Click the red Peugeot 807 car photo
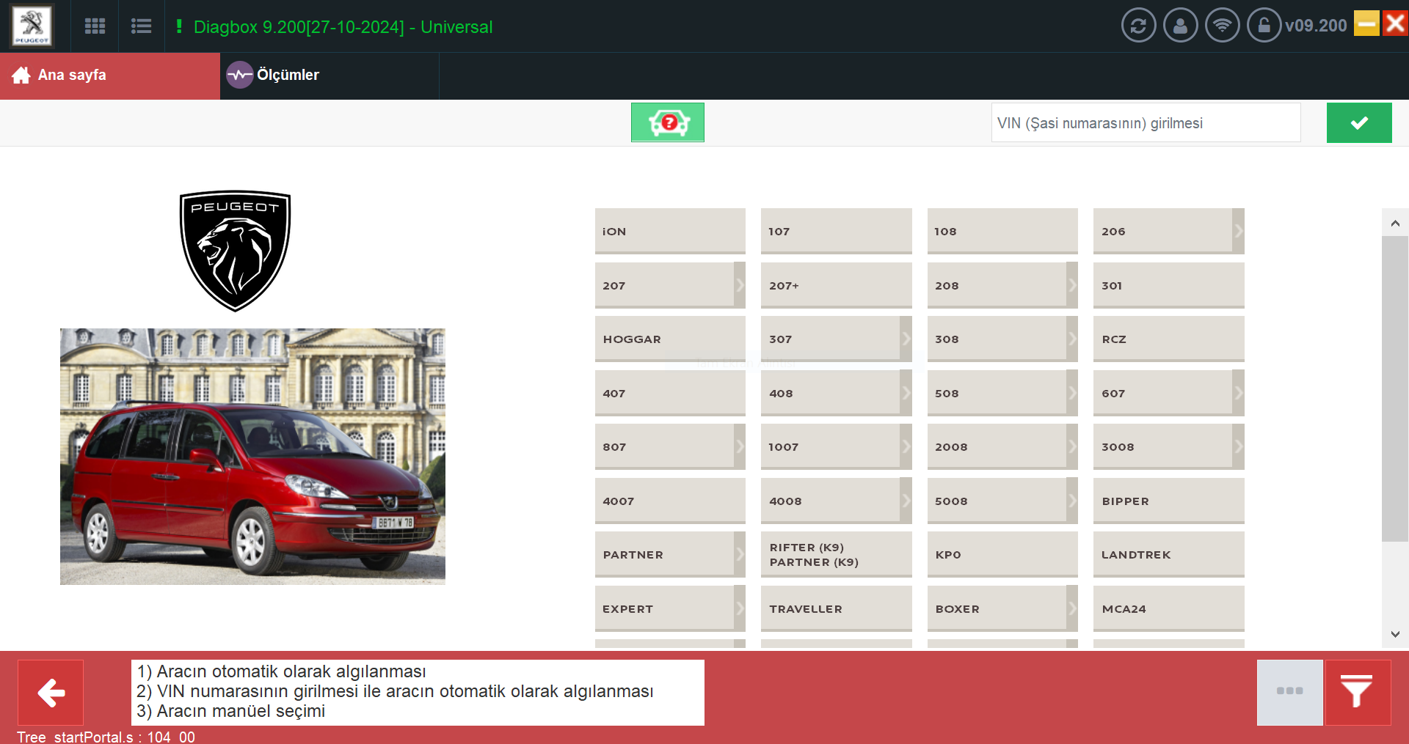The image size is (1409, 744). [252, 456]
